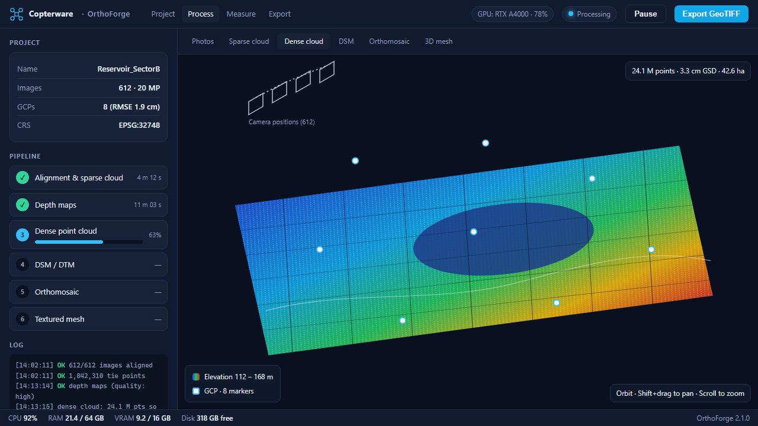Viewport: 758px width, 426px height.
Task: Switch to the Sparse cloud tab
Action: click(249, 41)
